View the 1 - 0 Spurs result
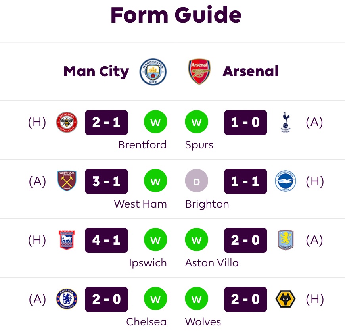The image size is (345, 331). pos(245,123)
